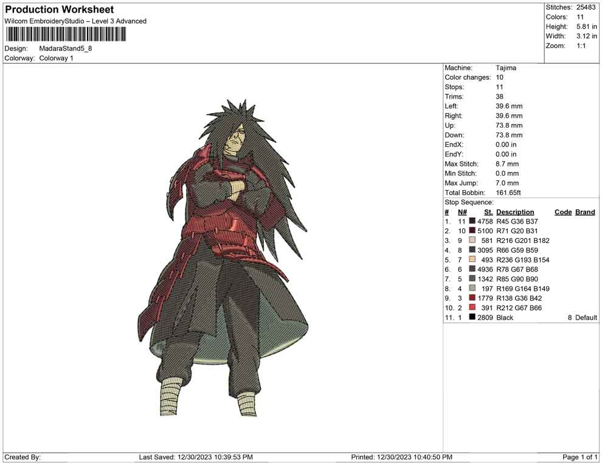Image resolution: width=602 pixels, height=463 pixels.
Task: Click the N# column header
Action: click(x=462, y=212)
